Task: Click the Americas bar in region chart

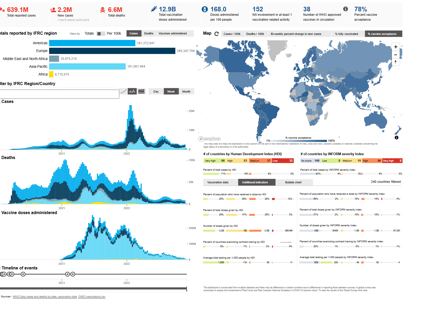Action: coord(92,43)
